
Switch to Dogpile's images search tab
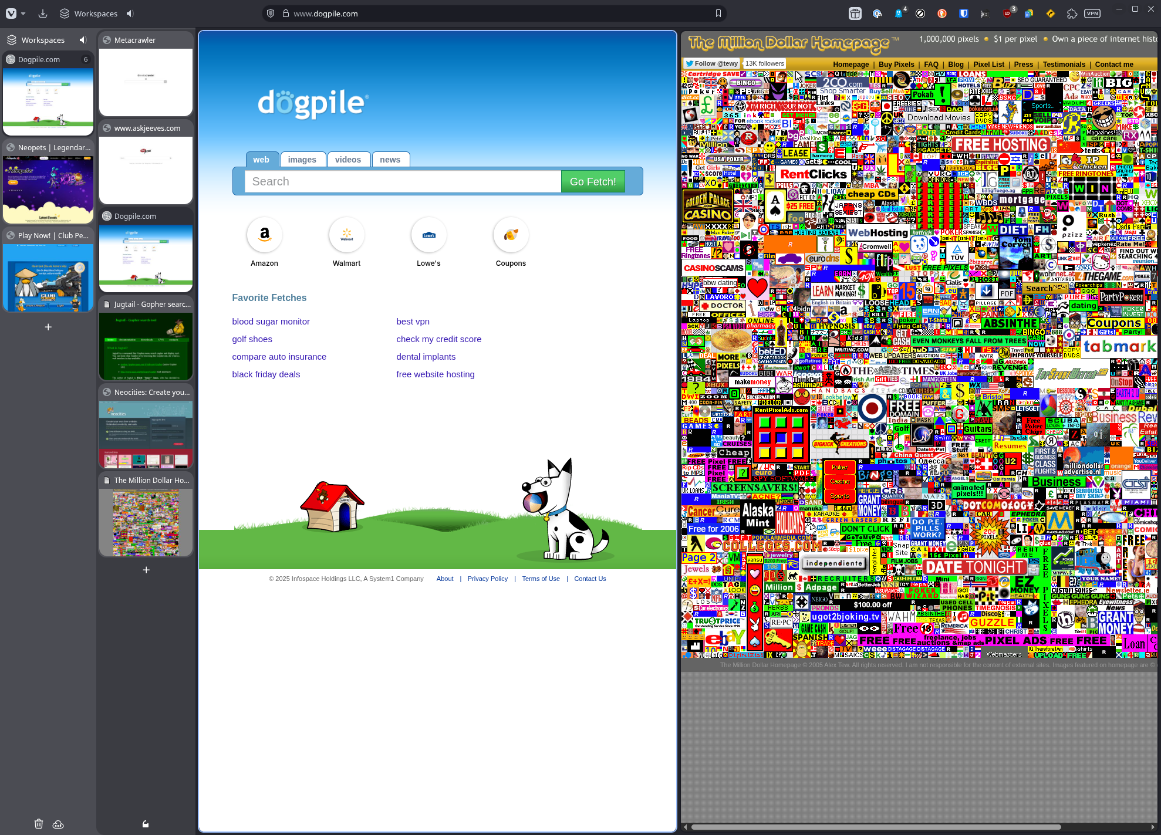pyautogui.click(x=302, y=160)
